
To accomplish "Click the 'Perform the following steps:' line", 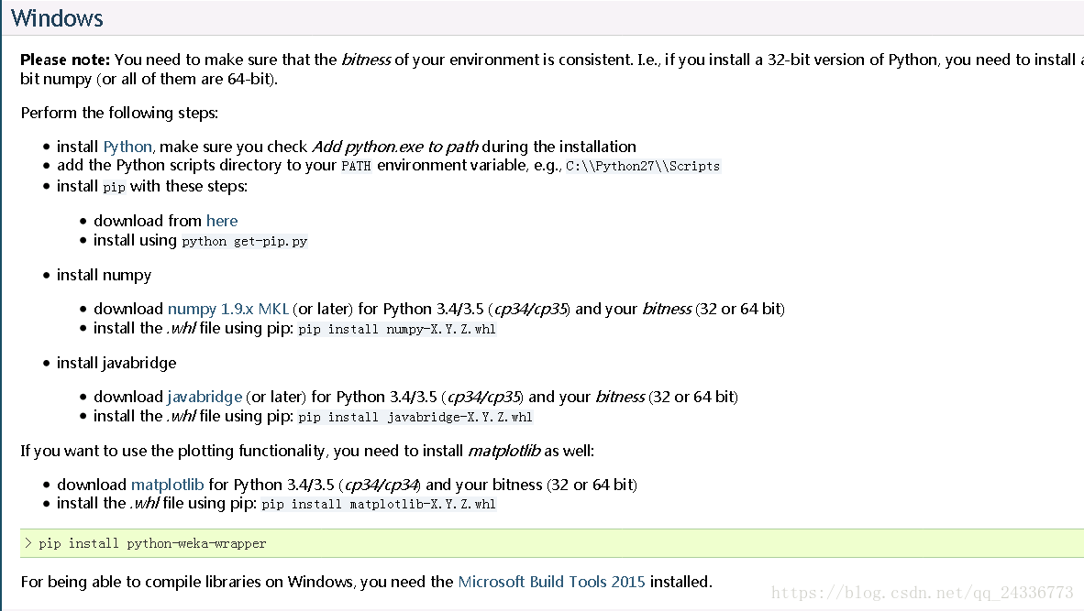I will point(119,113).
